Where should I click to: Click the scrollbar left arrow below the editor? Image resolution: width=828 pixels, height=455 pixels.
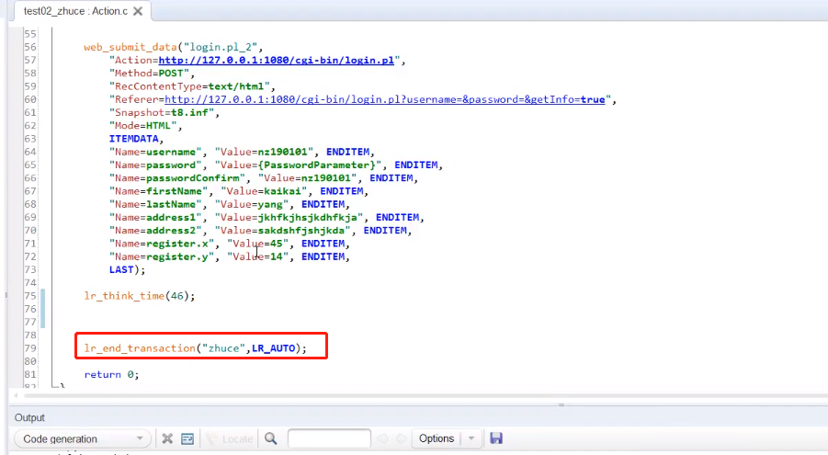point(16,395)
